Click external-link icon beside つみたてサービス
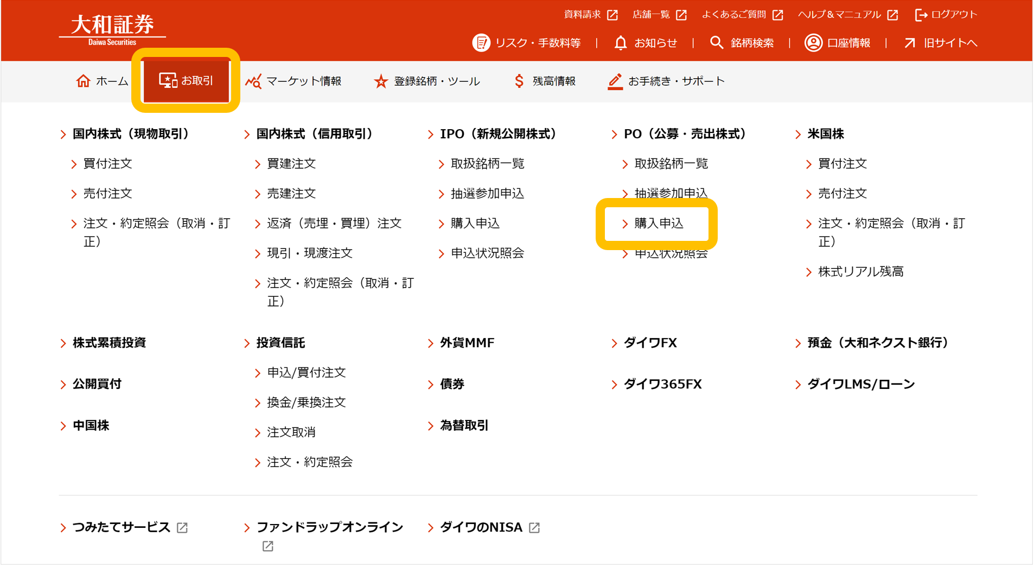1034x568 pixels. point(182,528)
